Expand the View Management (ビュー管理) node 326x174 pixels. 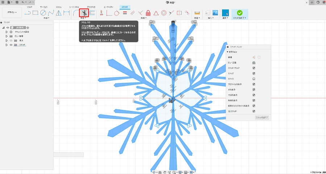click(x=7, y=36)
